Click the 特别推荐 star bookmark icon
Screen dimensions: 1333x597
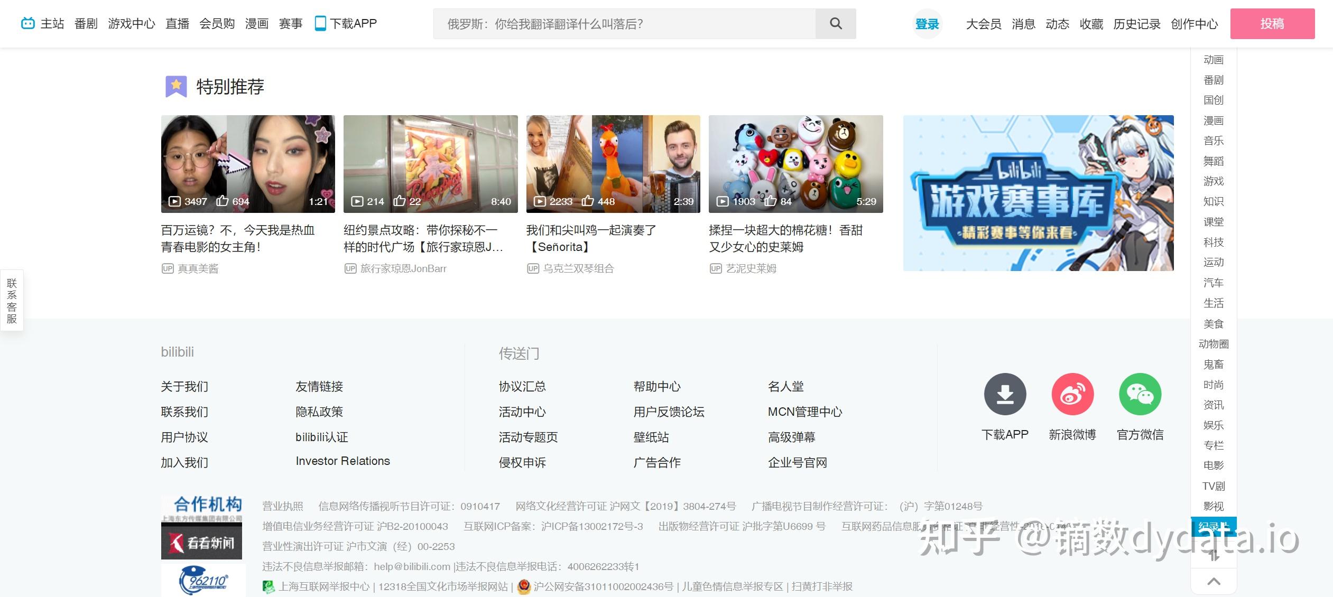tap(176, 87)
